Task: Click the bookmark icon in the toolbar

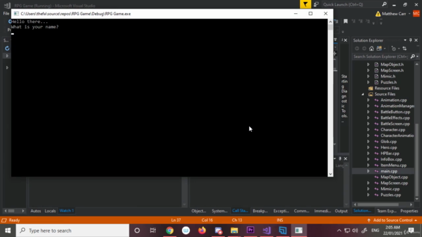Action: (x=346, y=21)
